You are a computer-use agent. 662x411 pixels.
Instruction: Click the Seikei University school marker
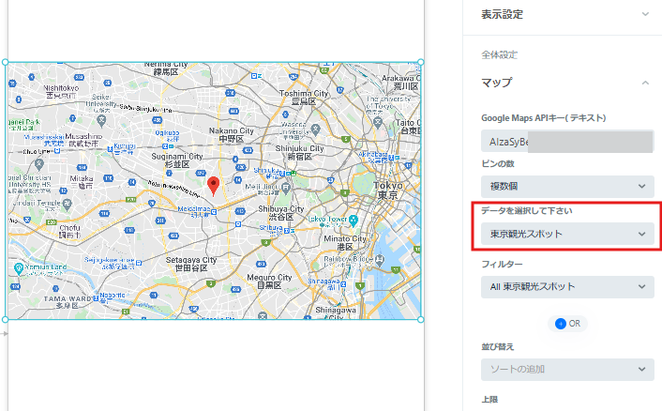(101, 120)
